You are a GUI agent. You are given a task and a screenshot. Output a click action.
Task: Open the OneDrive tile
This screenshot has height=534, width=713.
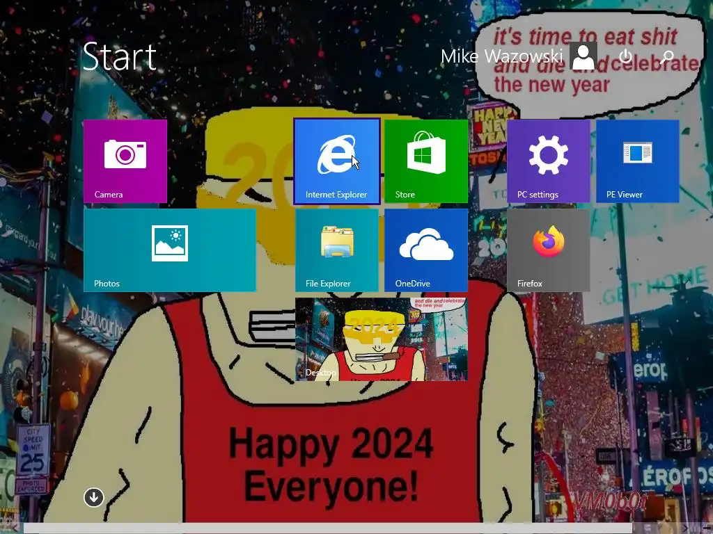pyautogui.click(x=426, y=250)
